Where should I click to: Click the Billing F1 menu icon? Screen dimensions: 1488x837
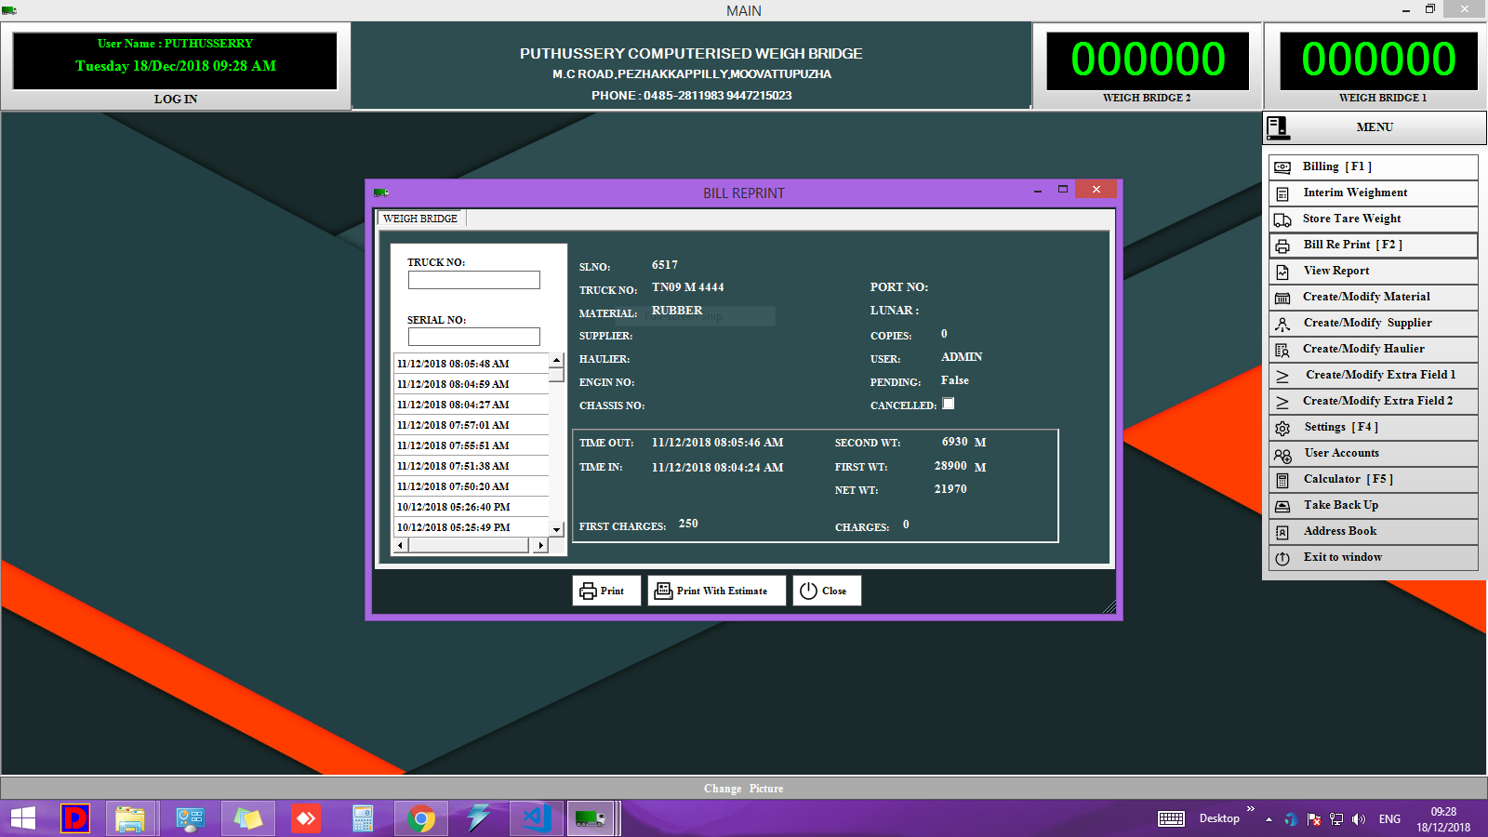pos(1282,167)
